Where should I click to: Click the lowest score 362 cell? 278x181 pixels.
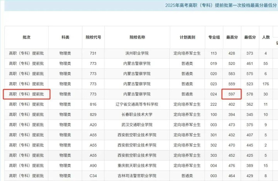click(250, 104)
